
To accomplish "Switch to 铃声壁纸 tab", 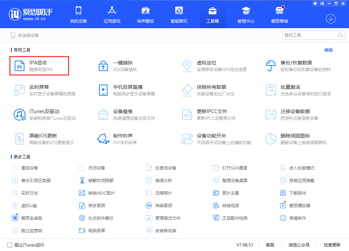I will click(146, 14).
